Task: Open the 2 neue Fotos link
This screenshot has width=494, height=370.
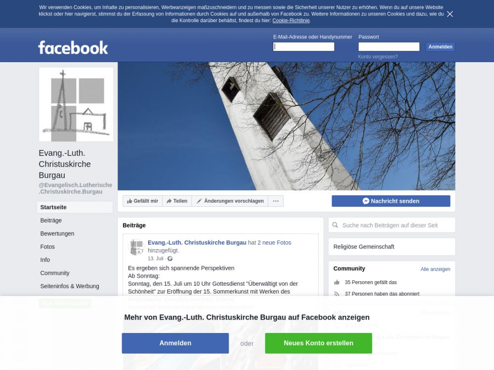Action: (x=274, y=243)
